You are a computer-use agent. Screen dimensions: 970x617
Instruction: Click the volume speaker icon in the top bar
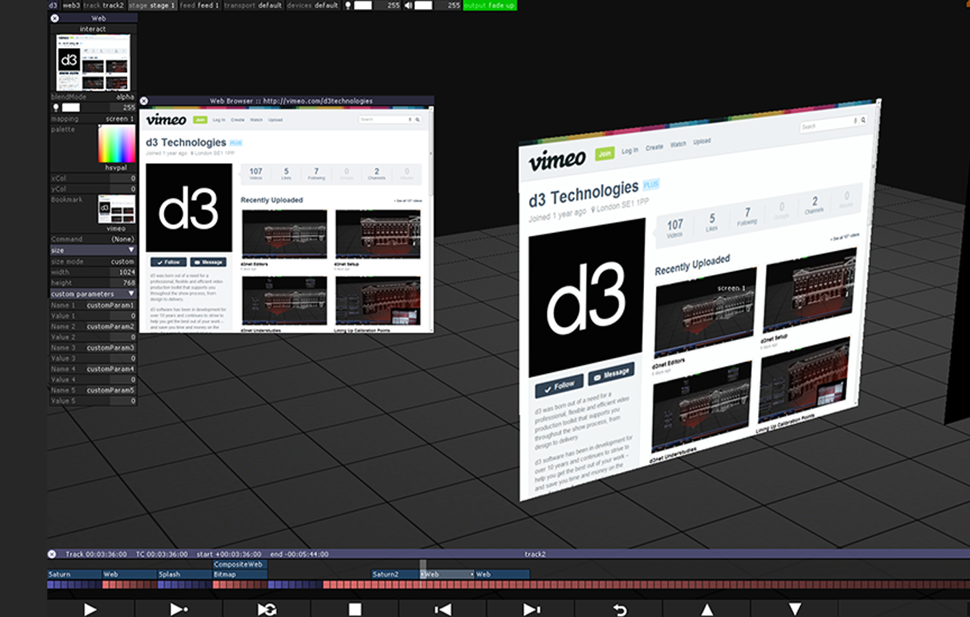(x=409, y=5)
